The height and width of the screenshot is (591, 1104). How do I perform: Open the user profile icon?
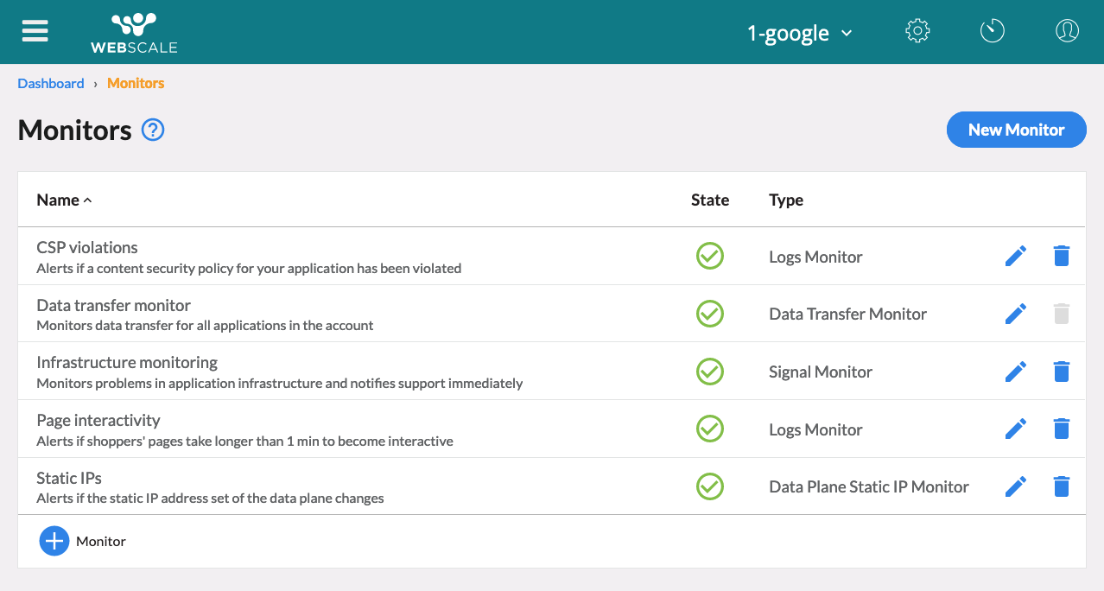(x=1067, y=32)
